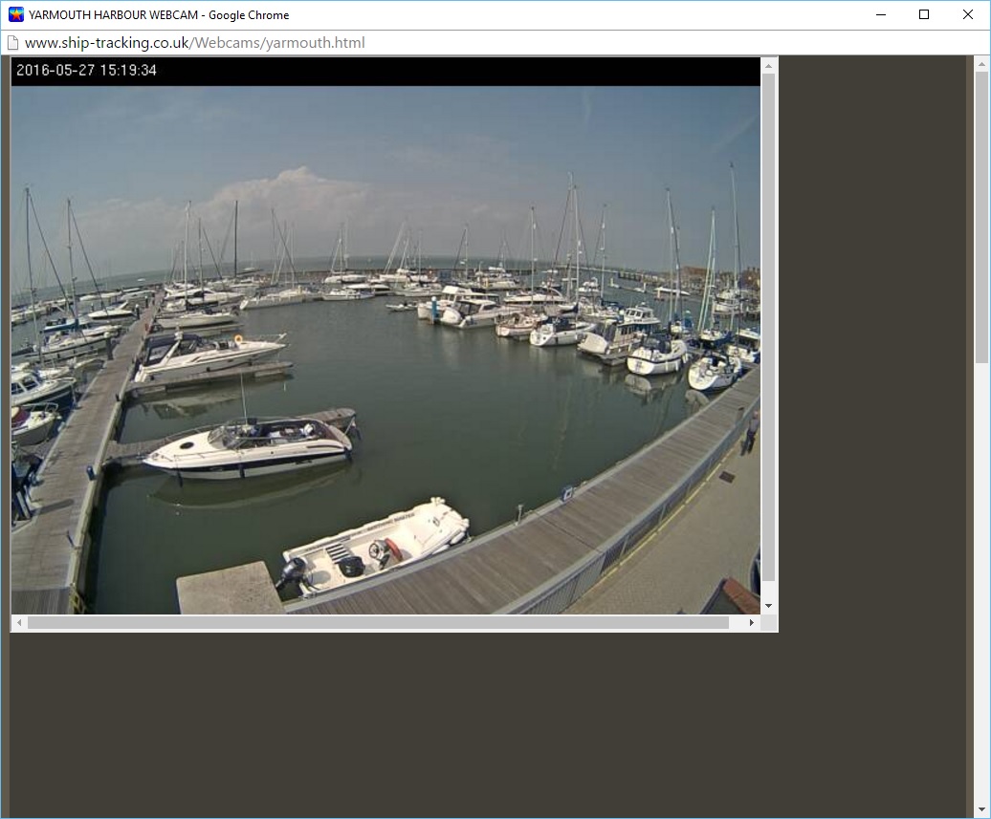Click the page info icon beside the URL

(x=12, y=43)
